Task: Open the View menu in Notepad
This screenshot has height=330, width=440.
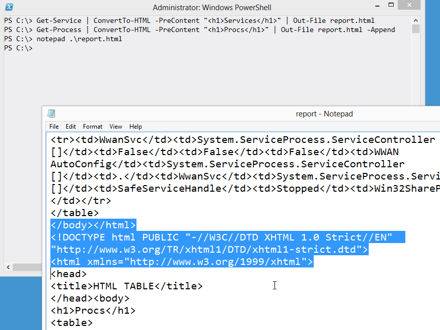Action: pyautogui.click(x=116, y=127)
